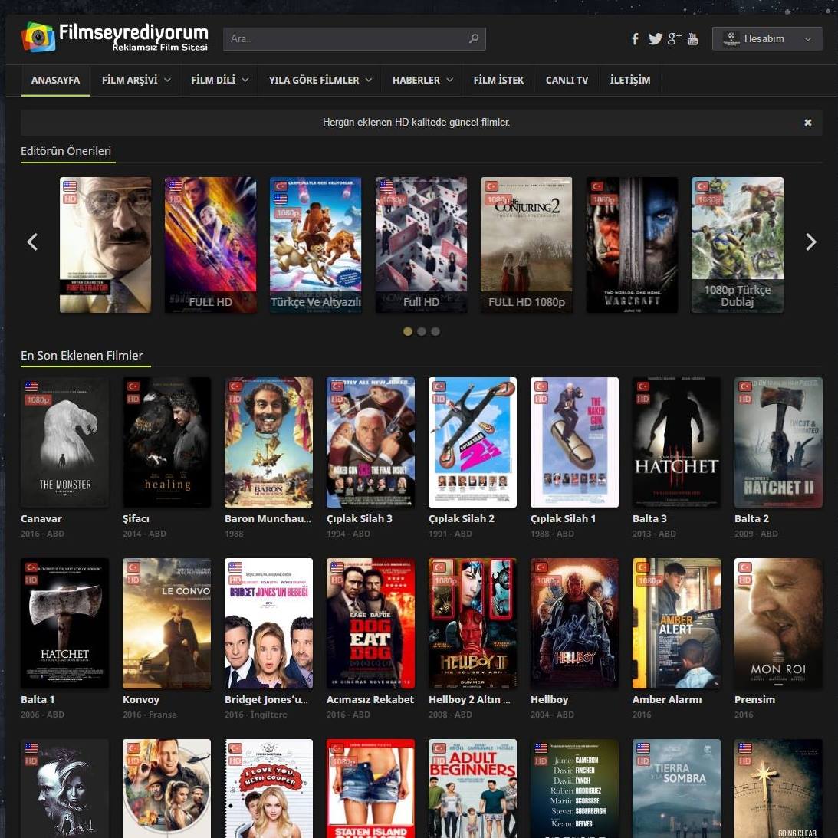838x838 pixels.
Task: Click the Bridget Jones'u title link
Action: tap(266, 699)
